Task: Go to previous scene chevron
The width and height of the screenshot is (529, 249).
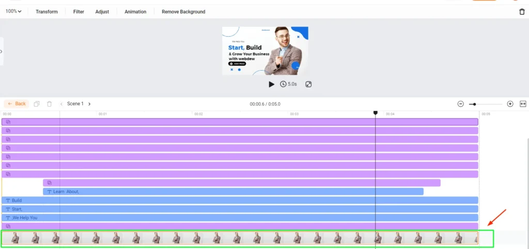Action: coord(61,104)
